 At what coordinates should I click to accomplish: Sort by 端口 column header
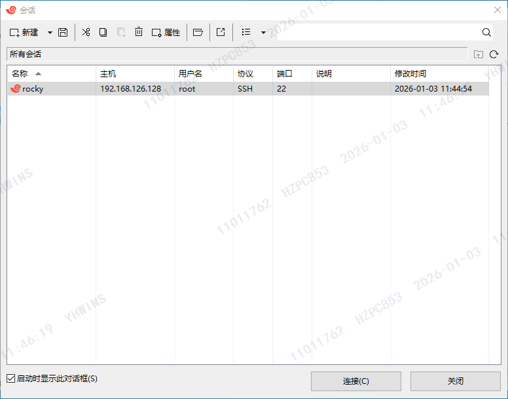click(292, 73)
